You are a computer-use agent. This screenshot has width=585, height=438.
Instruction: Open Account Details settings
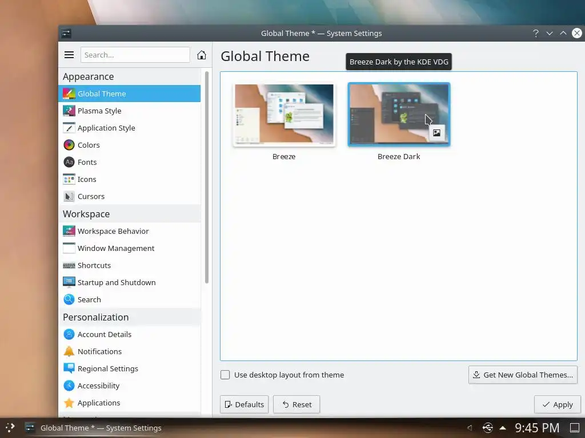pyautogui.click(x=130, y=334)
